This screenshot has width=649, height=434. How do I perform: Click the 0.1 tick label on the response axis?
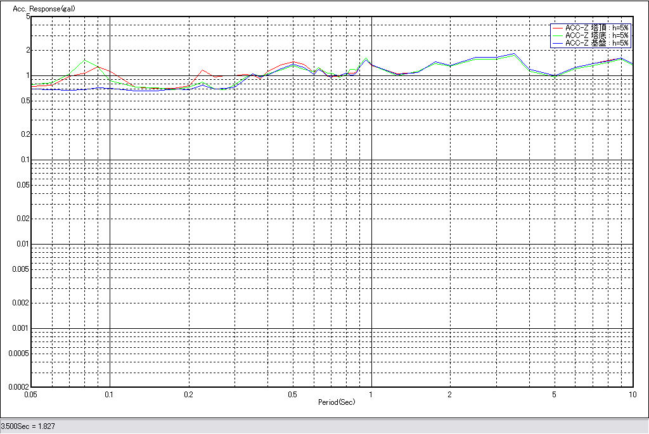point(24,160)
